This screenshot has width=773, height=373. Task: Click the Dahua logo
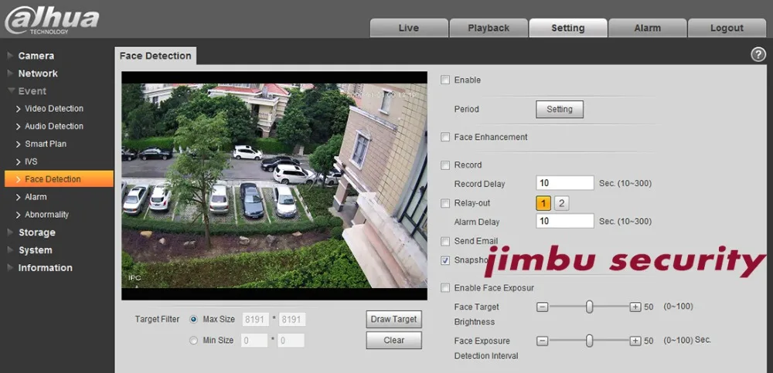pyautogui.click(x=51, y=21)
